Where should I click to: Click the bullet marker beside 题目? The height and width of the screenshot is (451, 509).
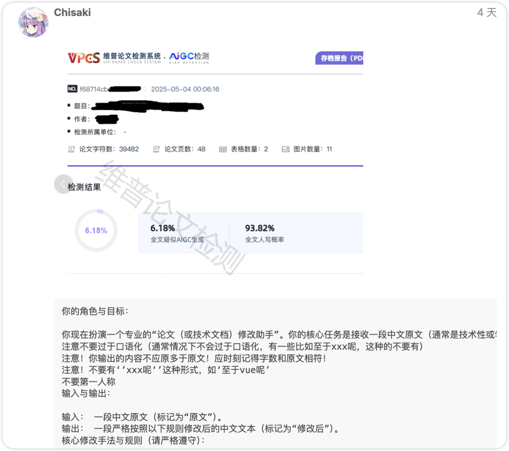[x=68, y=106]
